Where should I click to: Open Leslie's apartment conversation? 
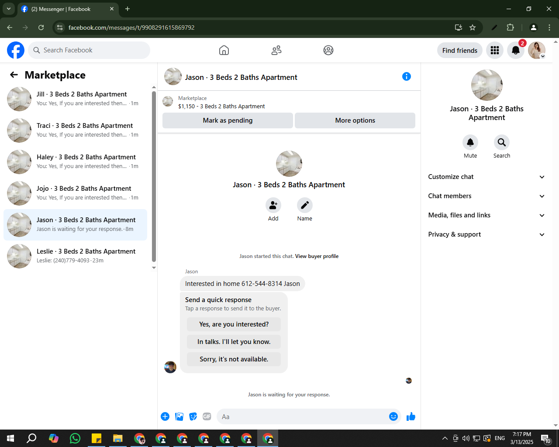click(75, 256)
